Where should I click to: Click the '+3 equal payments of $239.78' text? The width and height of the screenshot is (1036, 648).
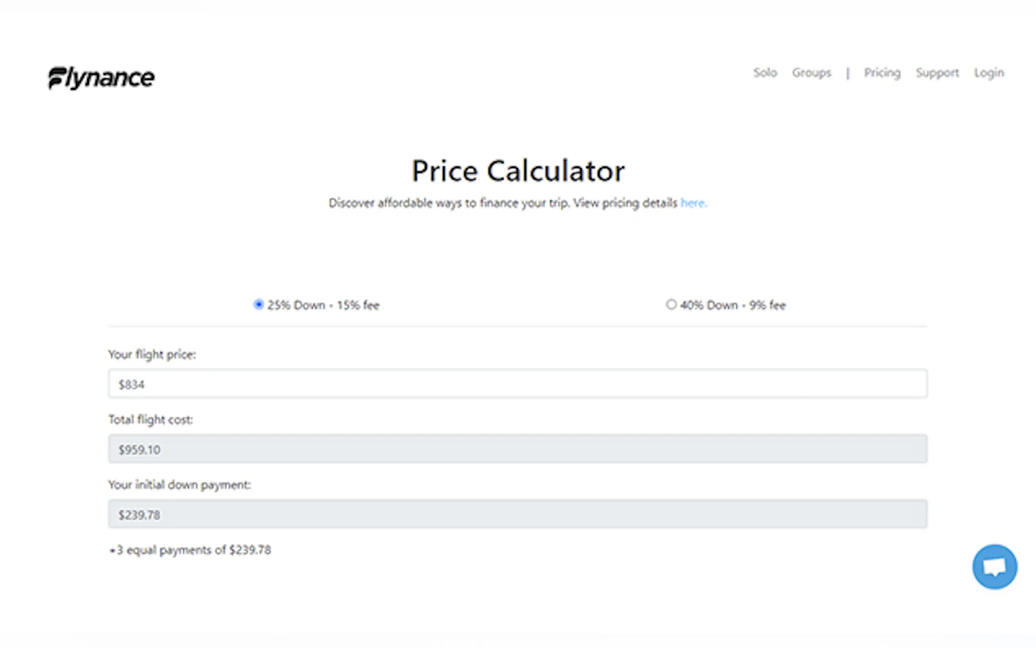(190, 550)
